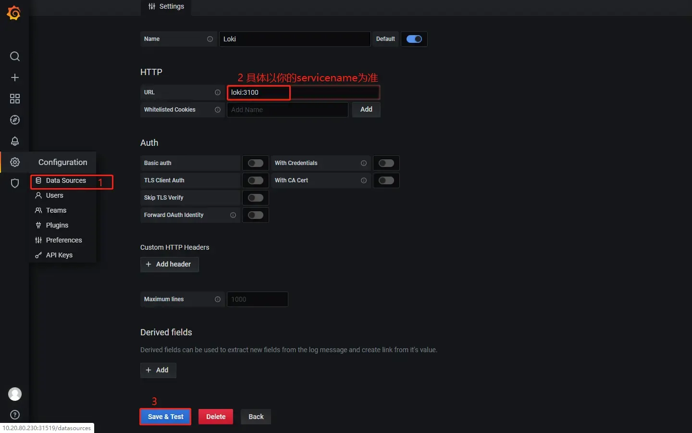Enable the Basic auth toggle
The width and height of the screenshot is (692, 433).
click(255, 163)
